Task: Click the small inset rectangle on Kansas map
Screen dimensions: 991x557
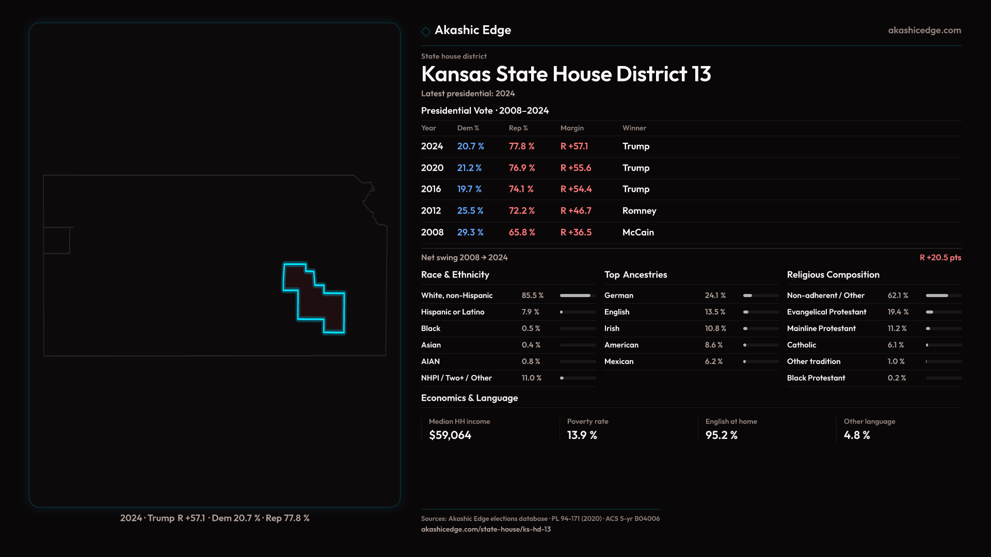Action: tap(57, 240)
